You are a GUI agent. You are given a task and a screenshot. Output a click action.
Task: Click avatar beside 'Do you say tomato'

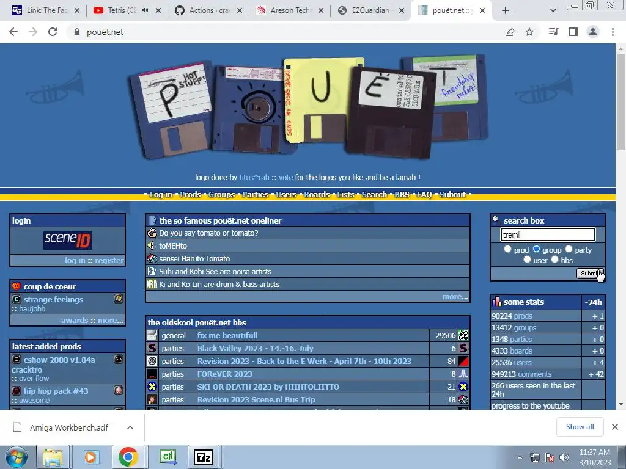[152, 233]
